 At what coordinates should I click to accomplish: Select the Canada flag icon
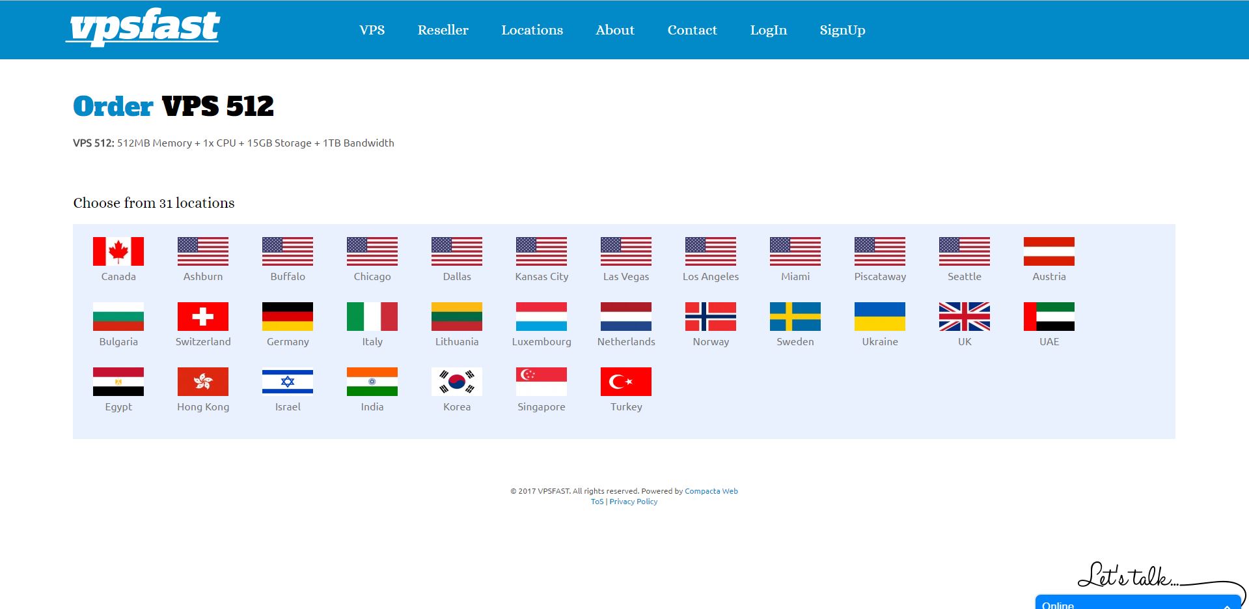point(118,251)
